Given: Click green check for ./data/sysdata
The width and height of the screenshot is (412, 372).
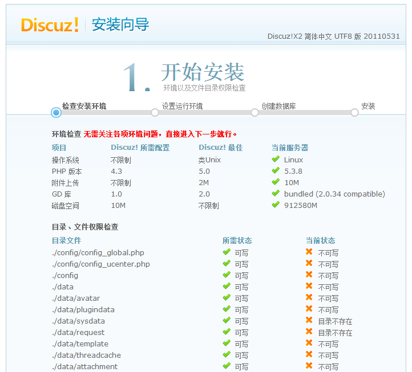Looking at the screenshot, I should [227, 320].
